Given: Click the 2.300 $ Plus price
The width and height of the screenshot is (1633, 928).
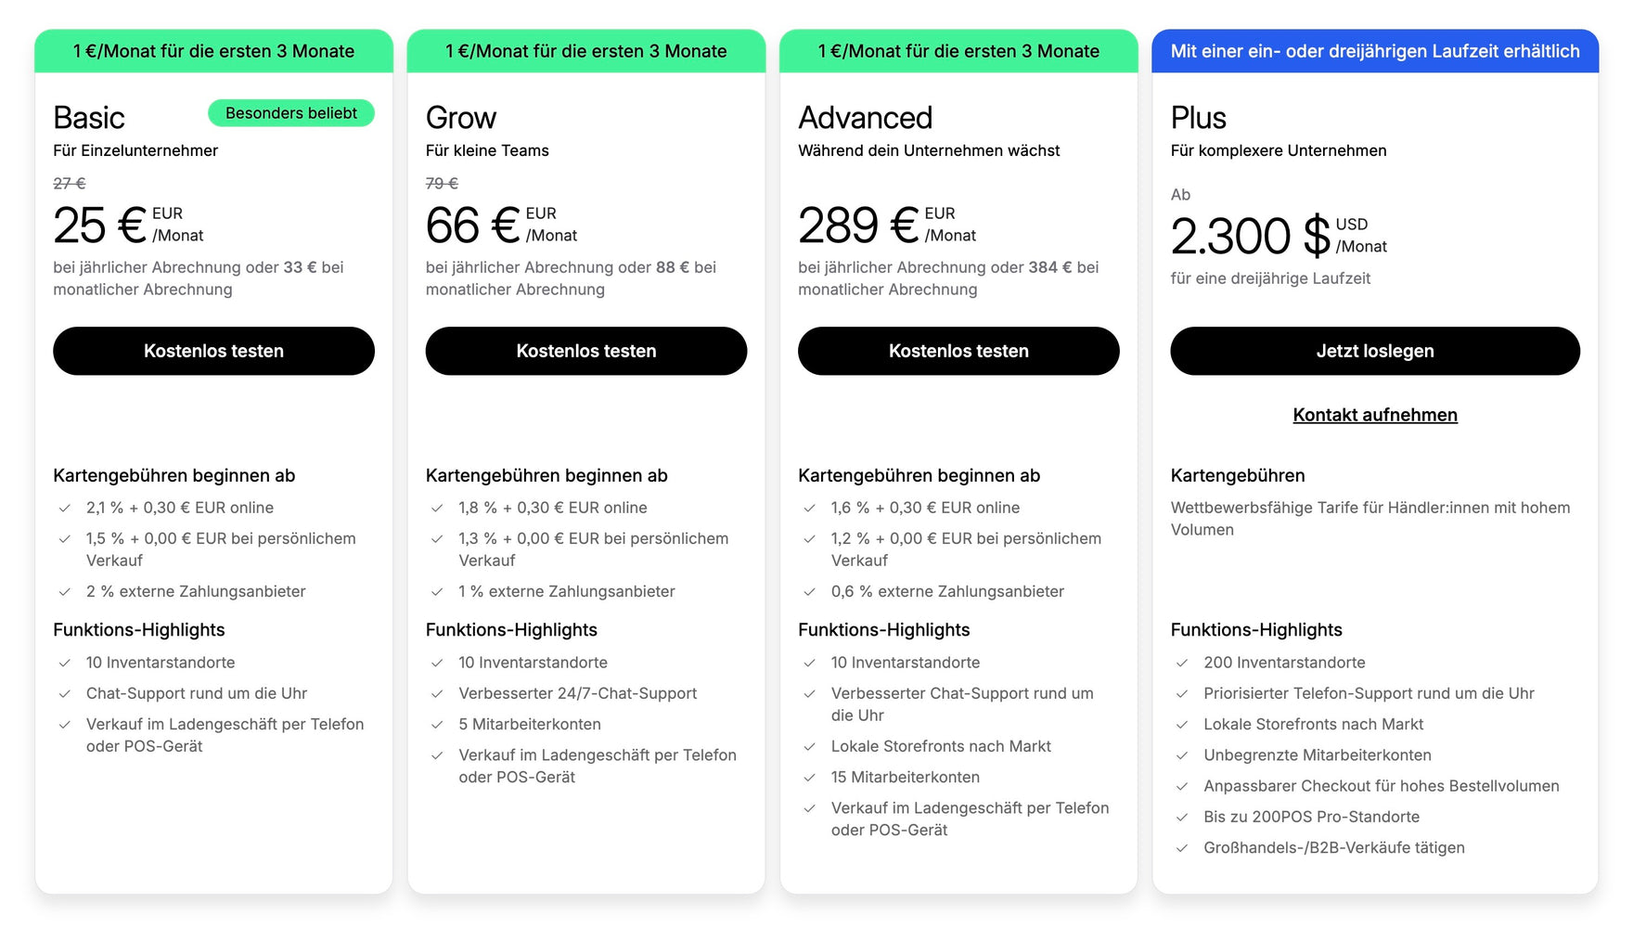Looking at the screenshot, I should 1250,236.
